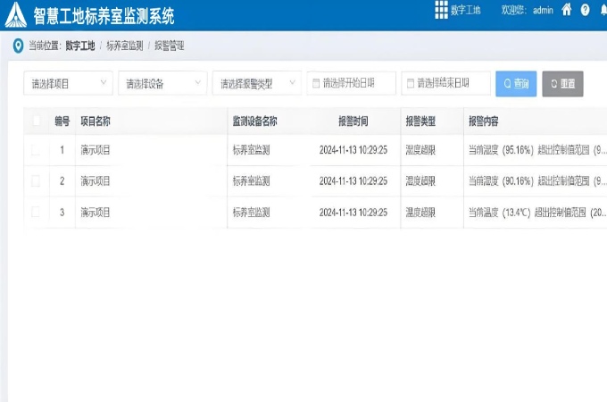
Task: Click the blue 查询 search button
Action: pos(516,84)
